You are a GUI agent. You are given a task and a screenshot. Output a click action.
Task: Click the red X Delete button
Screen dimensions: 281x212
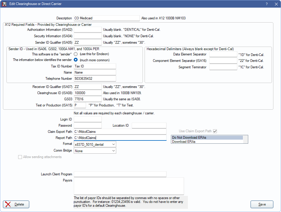tap(16, 204)
